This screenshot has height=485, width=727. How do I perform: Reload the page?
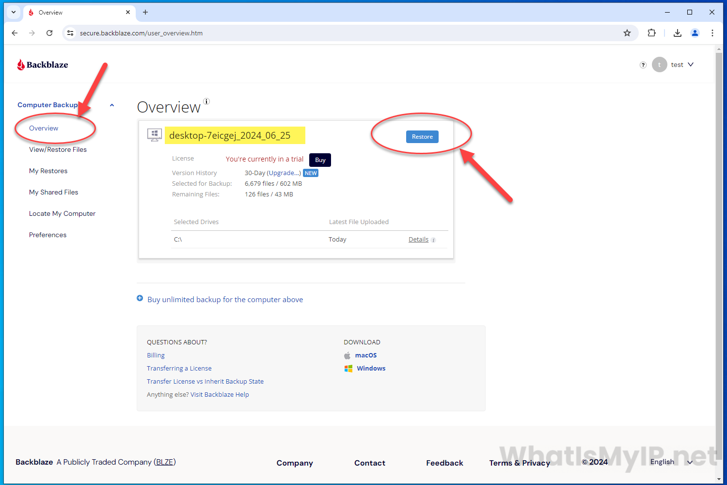[x=49, y=33]
